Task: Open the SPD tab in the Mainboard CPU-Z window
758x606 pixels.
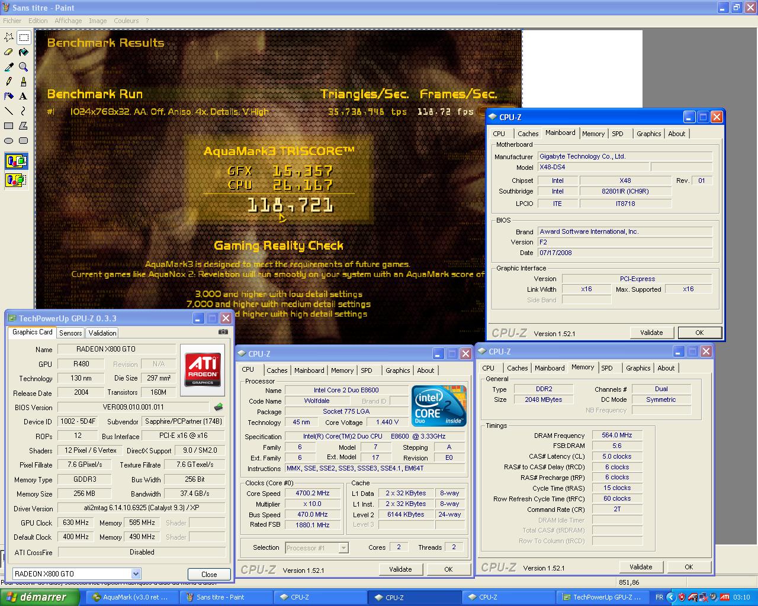Action: 618,134
